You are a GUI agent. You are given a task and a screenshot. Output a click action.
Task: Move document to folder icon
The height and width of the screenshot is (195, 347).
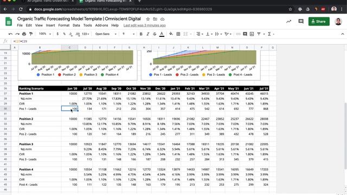point(155,19)
